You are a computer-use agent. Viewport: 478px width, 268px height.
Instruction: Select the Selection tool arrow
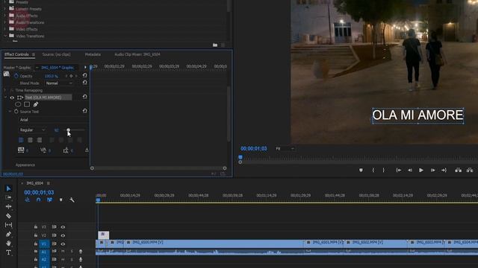8,188
